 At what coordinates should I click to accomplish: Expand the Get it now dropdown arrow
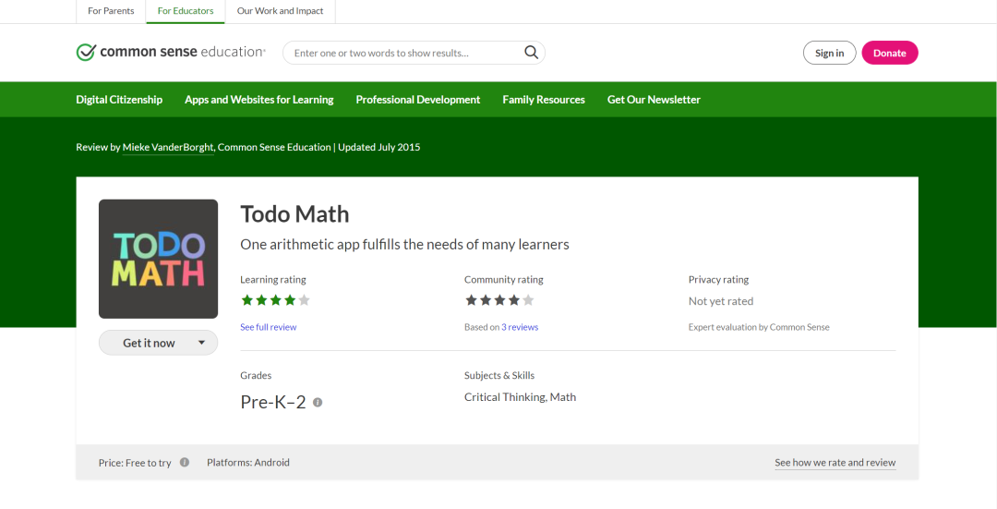click(x=201, y=343)
